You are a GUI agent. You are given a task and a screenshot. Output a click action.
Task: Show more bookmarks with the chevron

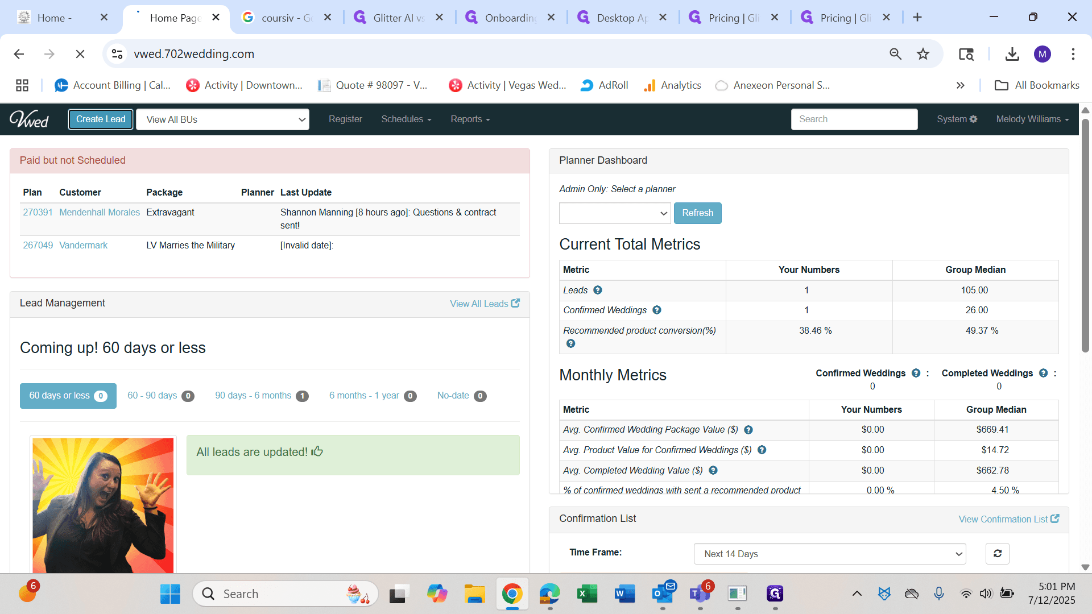[x=961, y=85]
